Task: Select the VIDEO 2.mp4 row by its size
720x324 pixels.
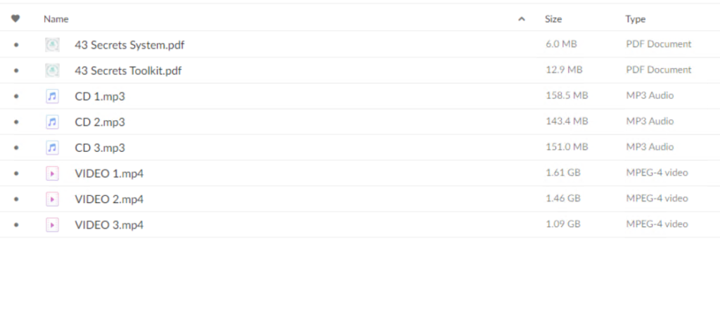Action: click(563, 198)
